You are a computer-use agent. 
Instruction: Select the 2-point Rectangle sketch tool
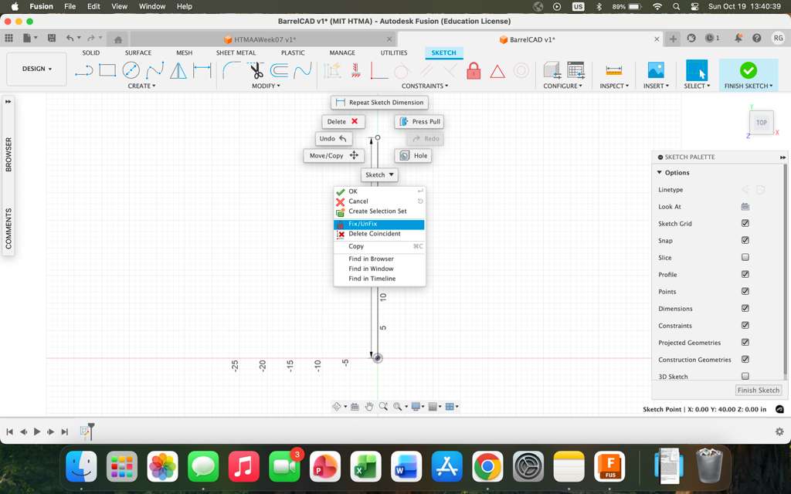[x=107, y=71]
